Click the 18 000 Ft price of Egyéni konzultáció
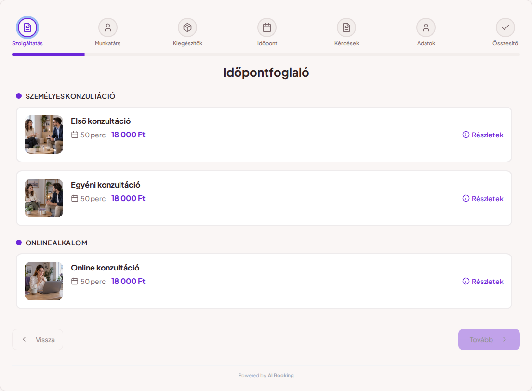Screen dimensions: 532x391 click(x=128, y=198)
